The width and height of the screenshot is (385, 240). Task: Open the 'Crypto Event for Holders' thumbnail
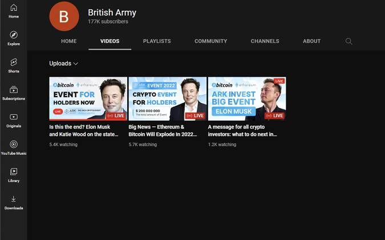pos(167,98)
